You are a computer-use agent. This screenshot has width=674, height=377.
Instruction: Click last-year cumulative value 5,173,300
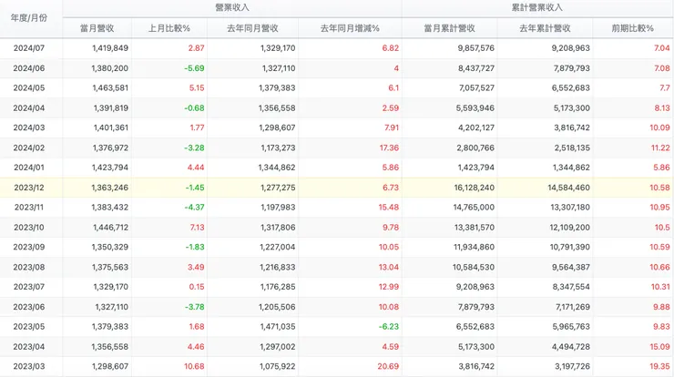(x=572, y=108)
